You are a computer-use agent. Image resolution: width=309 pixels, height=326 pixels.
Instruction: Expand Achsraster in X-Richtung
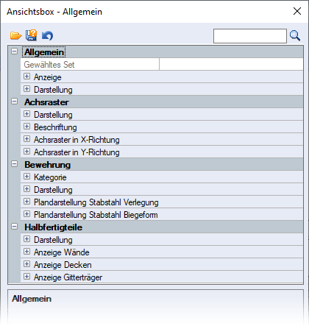pyautogui.click(x=27, y=139)
